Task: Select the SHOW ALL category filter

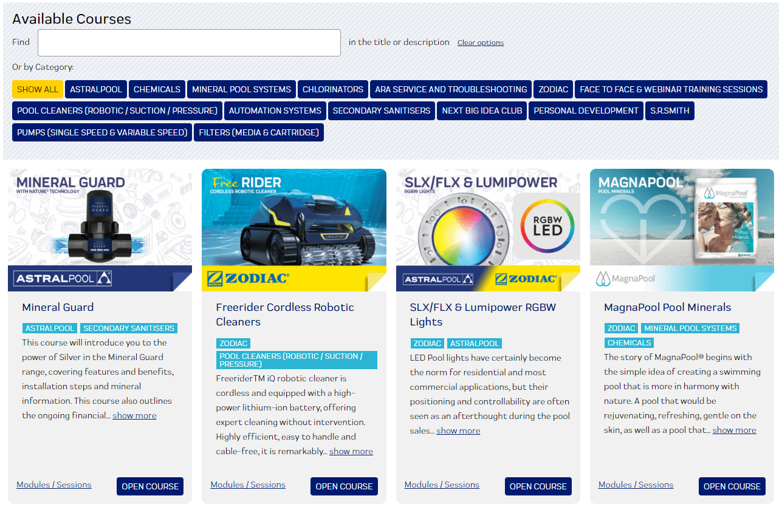Action: pos(38,89)
